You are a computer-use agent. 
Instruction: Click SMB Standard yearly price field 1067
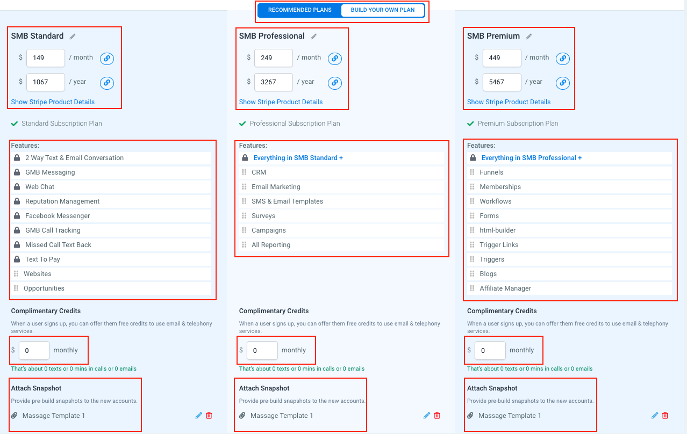coord(46,82)
